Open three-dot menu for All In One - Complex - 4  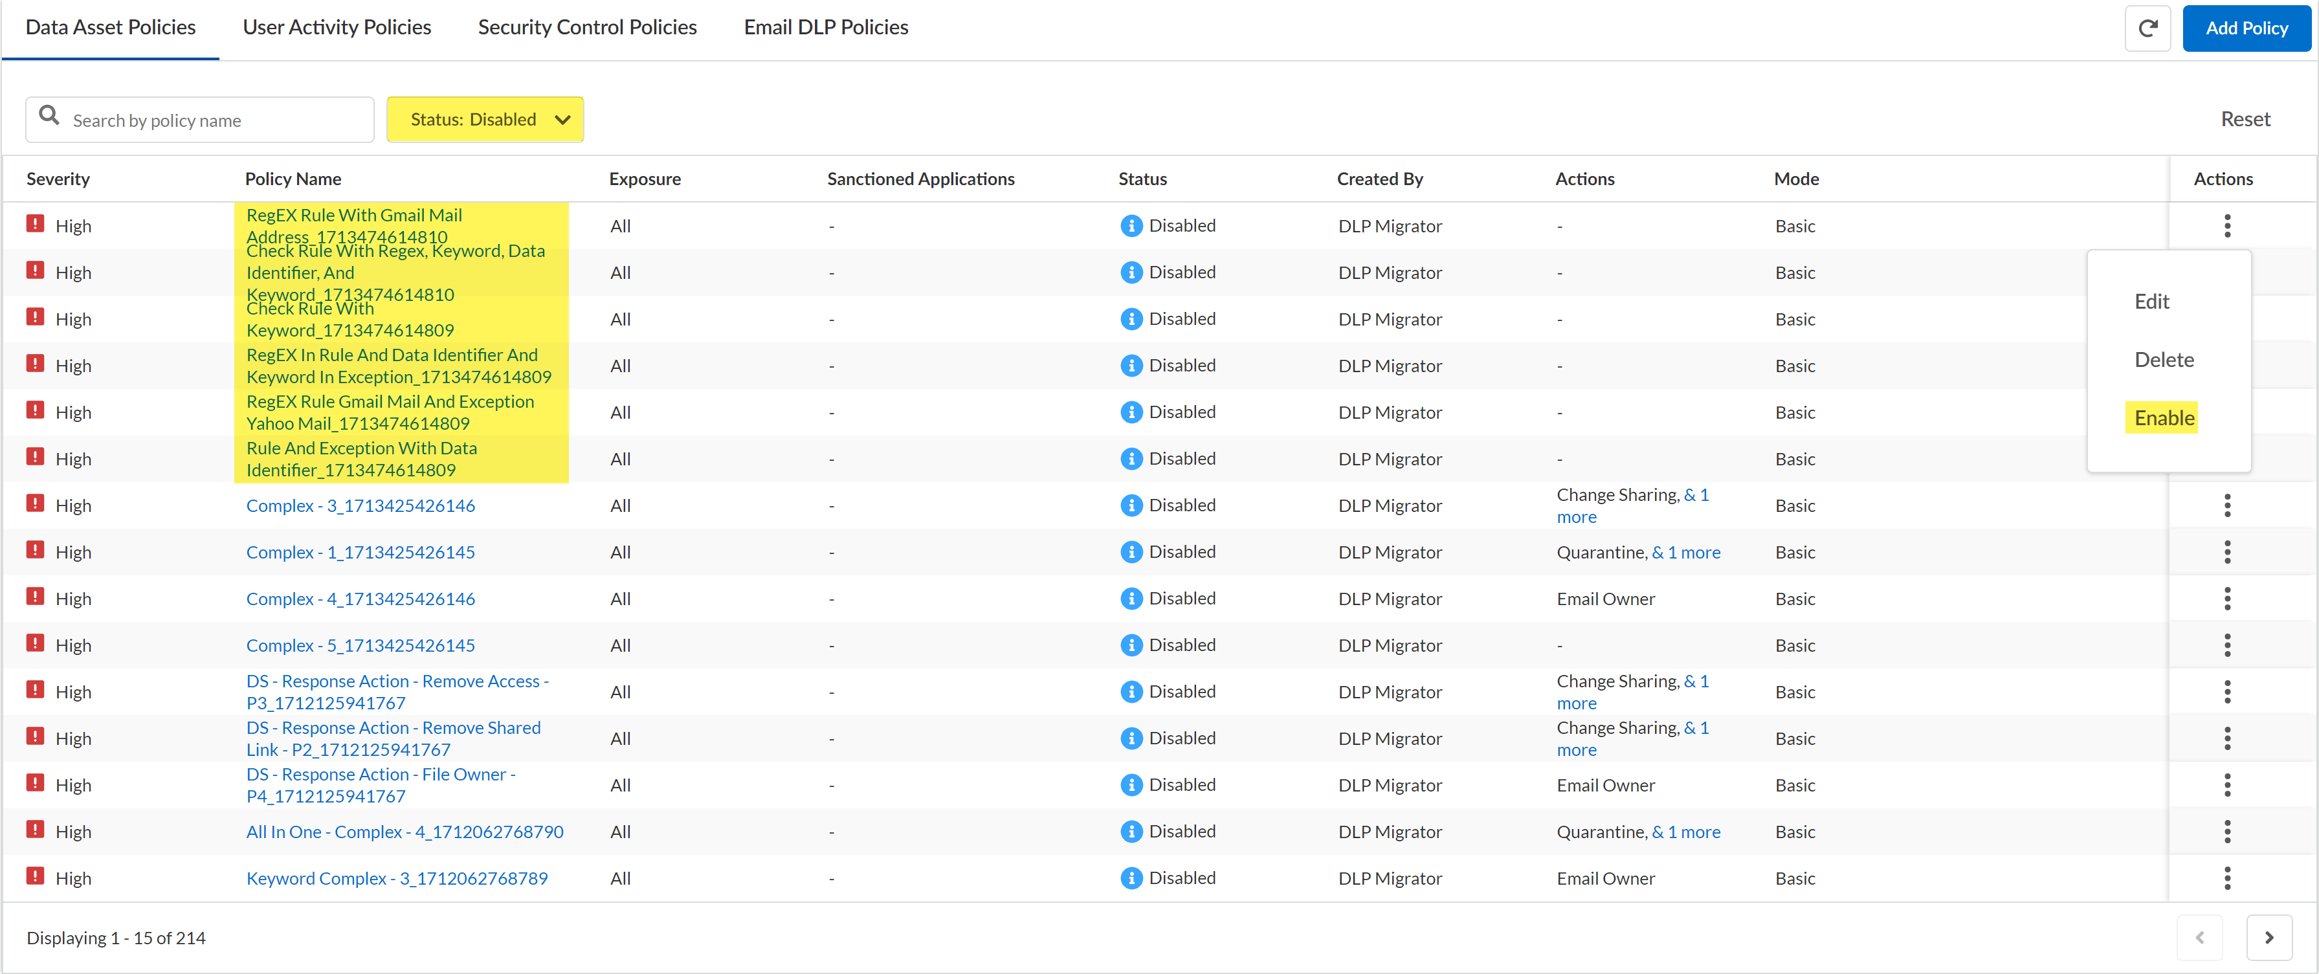pos(2226,832)
